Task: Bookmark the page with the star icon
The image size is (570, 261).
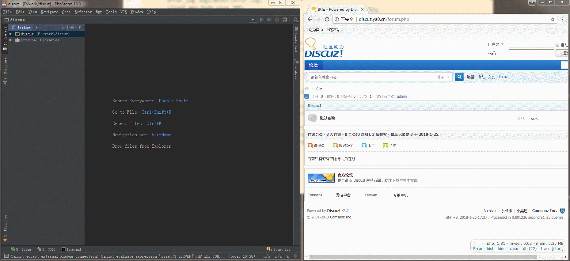Action: (x=553, y=19)
